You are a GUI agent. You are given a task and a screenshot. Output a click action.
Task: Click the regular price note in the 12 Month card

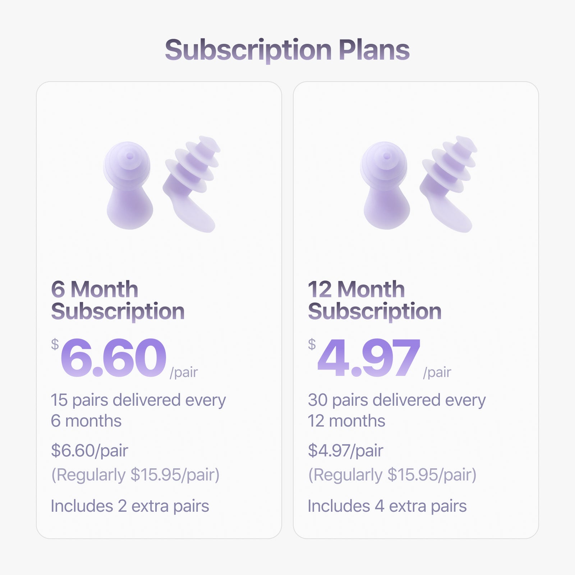[x=392, y=475]
